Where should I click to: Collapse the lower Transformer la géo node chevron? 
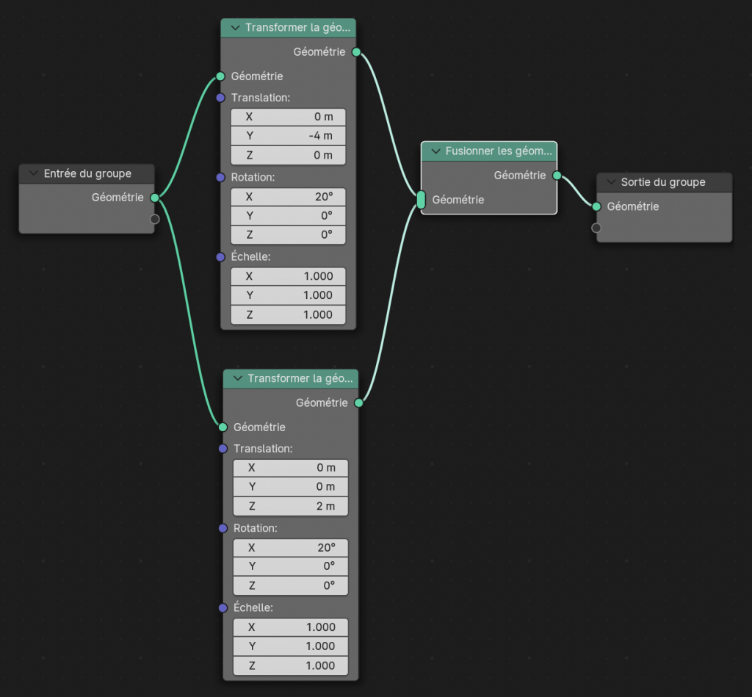pos(237,379)
